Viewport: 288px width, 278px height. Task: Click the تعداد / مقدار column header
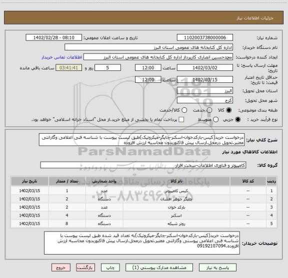coord(67,181)
